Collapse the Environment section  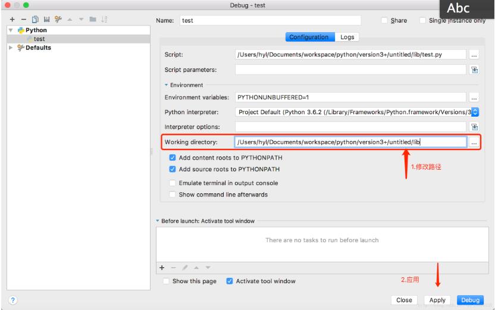[167, 85]
